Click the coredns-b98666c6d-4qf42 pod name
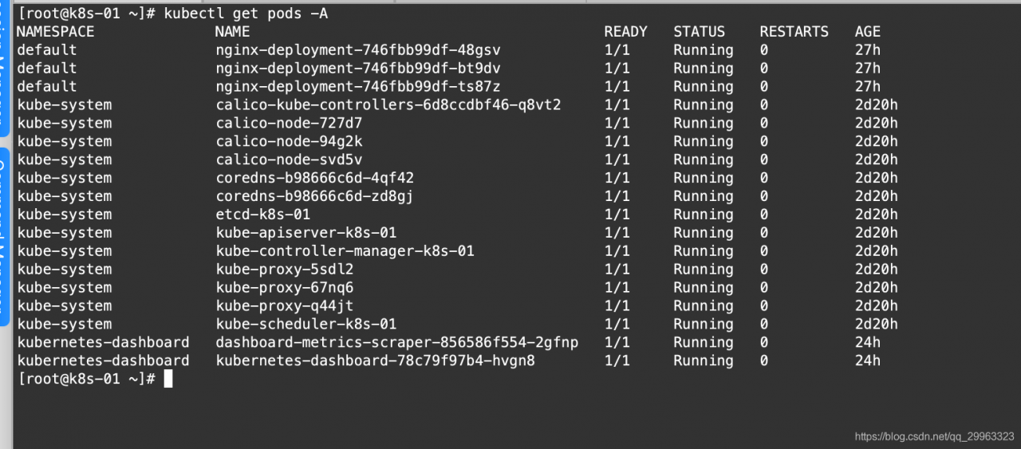Image resolution: width=1021 pixels, height=449 pixels. tap(315, 178)
